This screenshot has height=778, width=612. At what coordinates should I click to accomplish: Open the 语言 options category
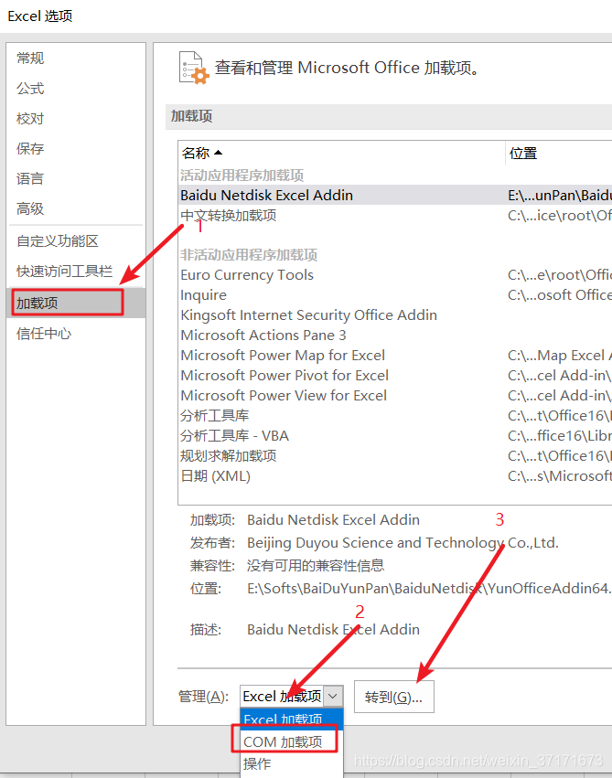(30, 178)
